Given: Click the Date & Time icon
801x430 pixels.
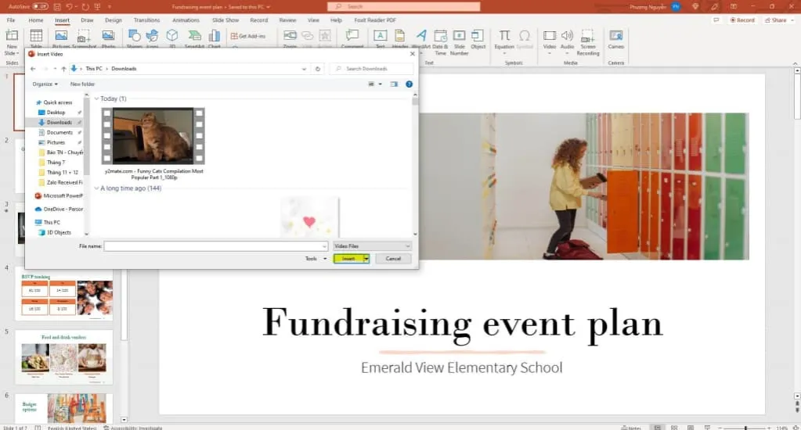Looking at the screenshot, I should click(x=440, y=37).
